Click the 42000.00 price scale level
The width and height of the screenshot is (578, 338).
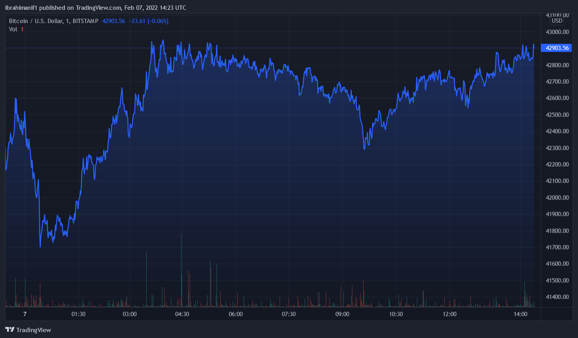click(557, 197)
